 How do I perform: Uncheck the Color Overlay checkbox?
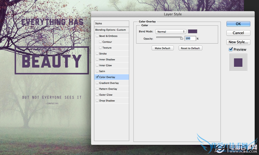(x=97, y=77)
